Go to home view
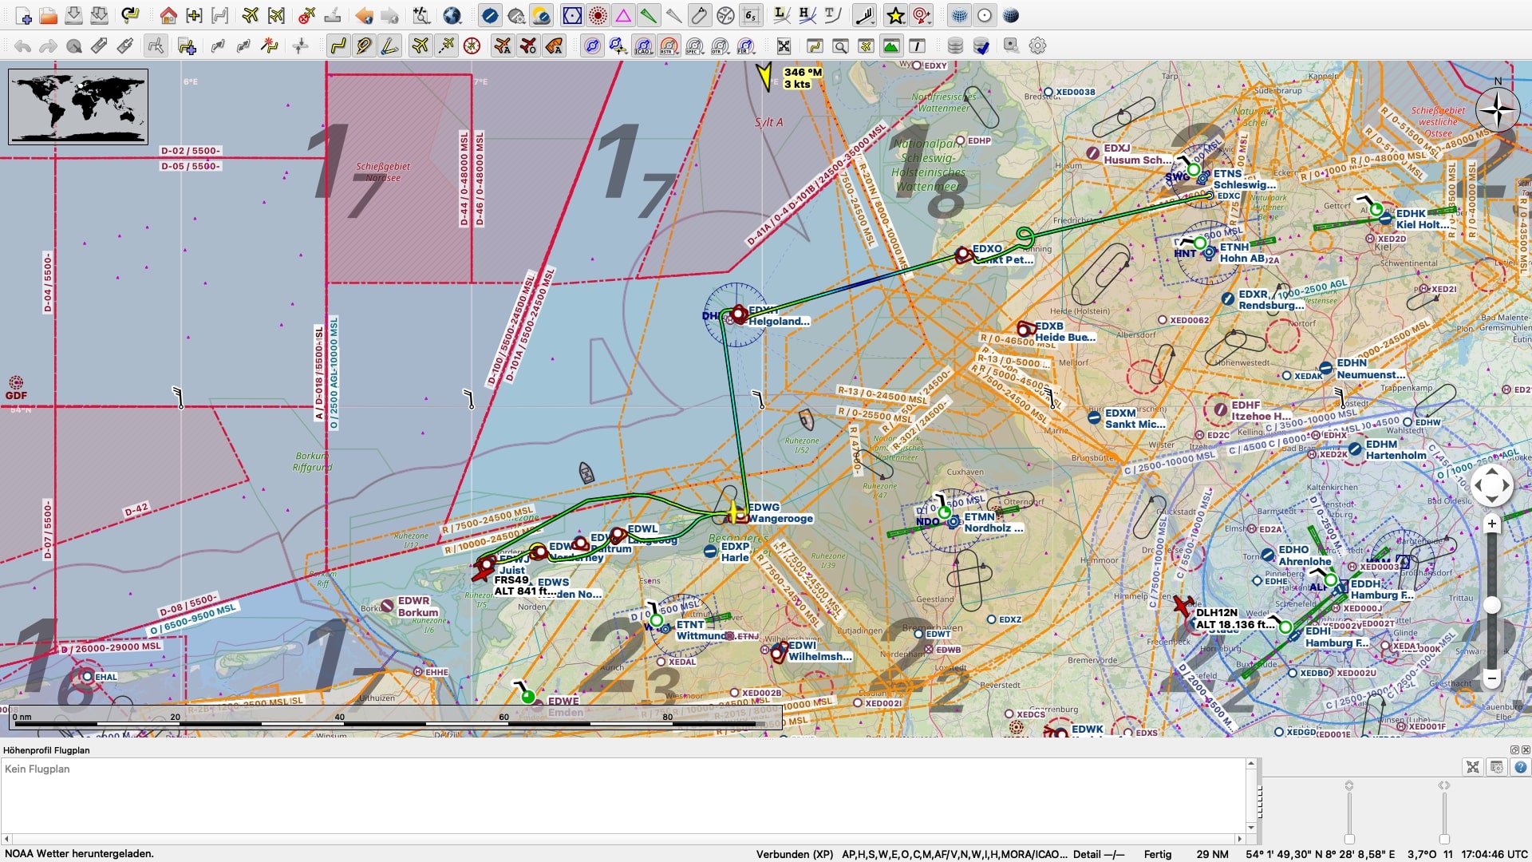 tap(168, 15)
